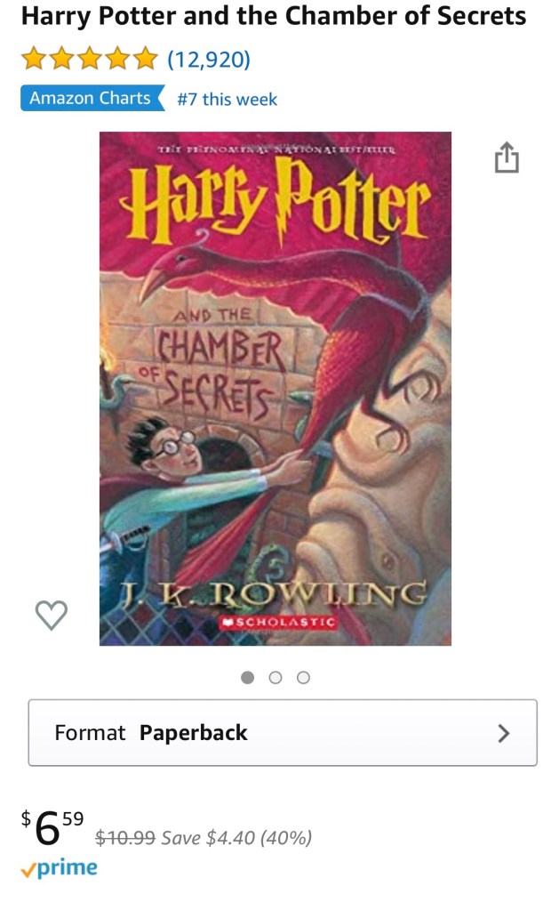
Task: Click the chevron arrow in Format box
Action: click(504, 733)
